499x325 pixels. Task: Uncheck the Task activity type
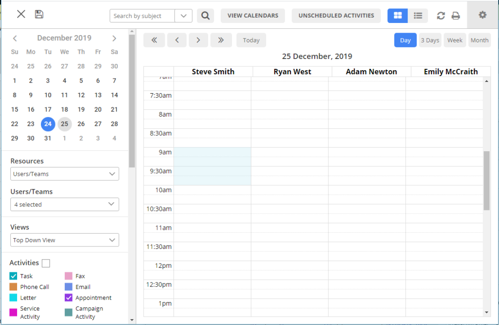[x=13, y=276]
